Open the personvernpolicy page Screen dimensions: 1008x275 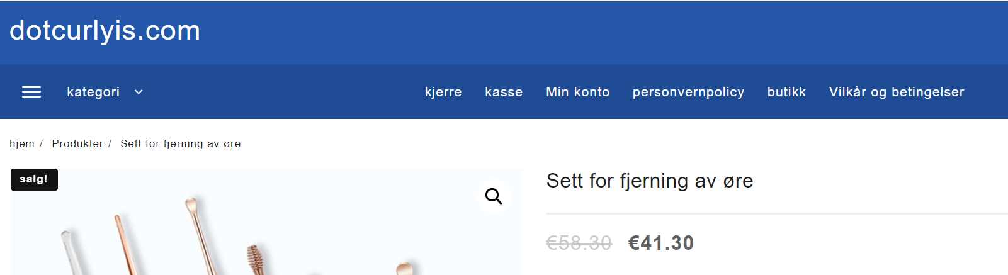(688, 92)
